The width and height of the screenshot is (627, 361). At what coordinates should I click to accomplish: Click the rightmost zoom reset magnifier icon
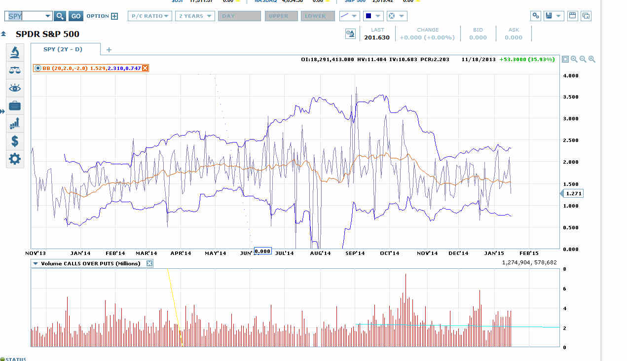click(x=592, y=59)
